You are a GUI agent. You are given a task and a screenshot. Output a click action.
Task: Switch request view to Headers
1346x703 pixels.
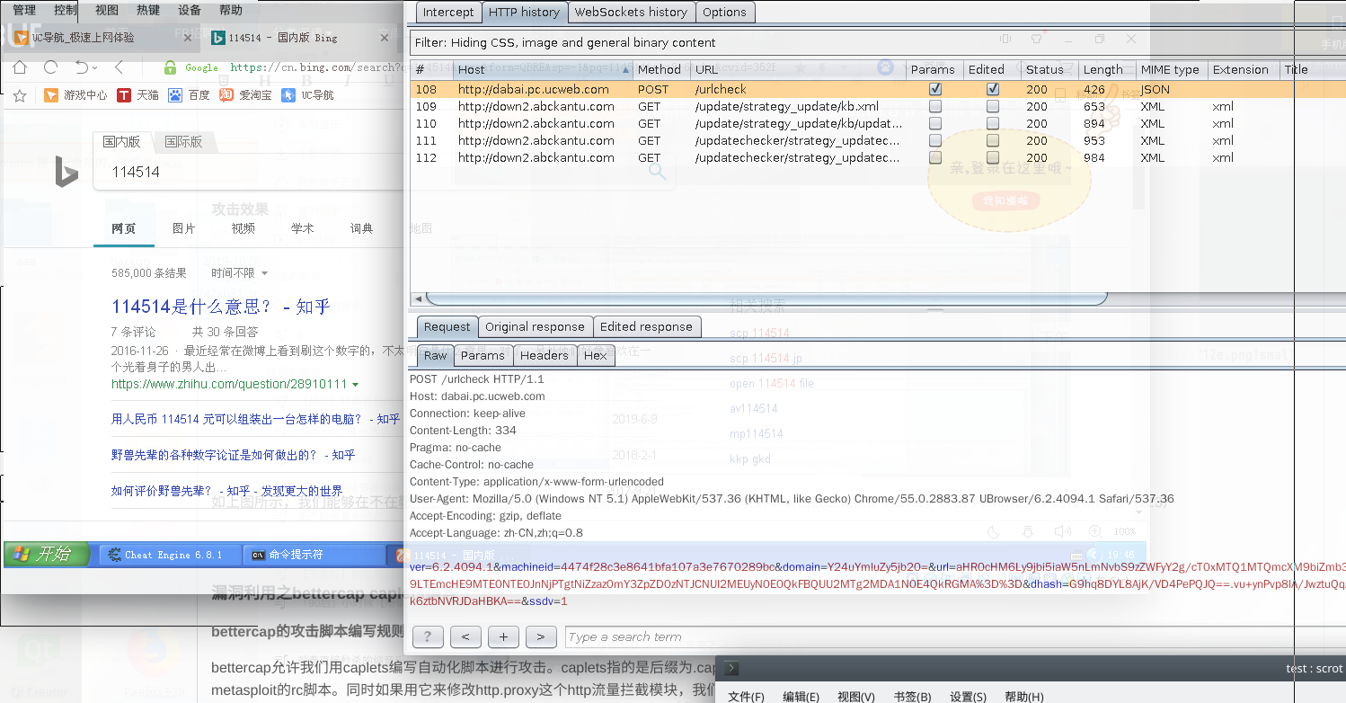(x=545, y=356)
